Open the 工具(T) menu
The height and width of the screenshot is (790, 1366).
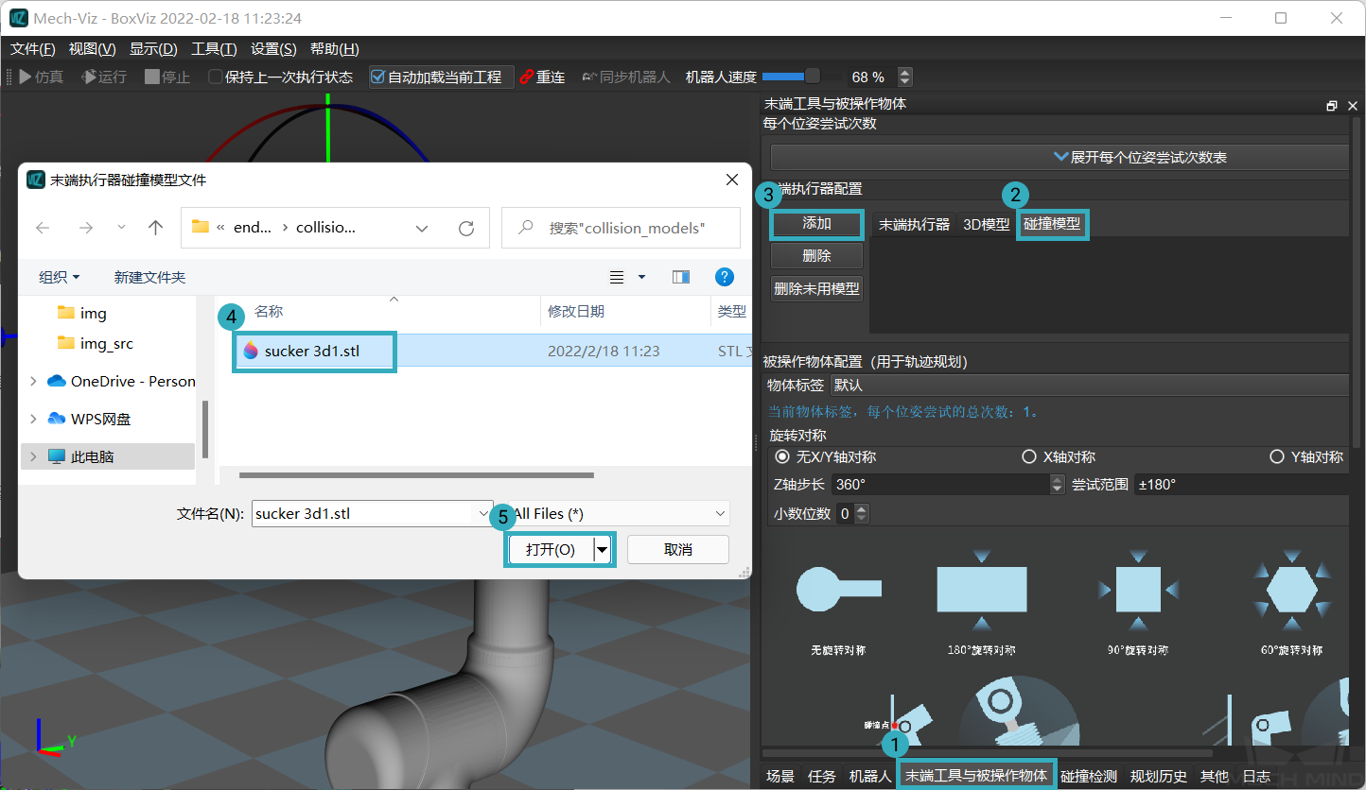click(214, 49)
